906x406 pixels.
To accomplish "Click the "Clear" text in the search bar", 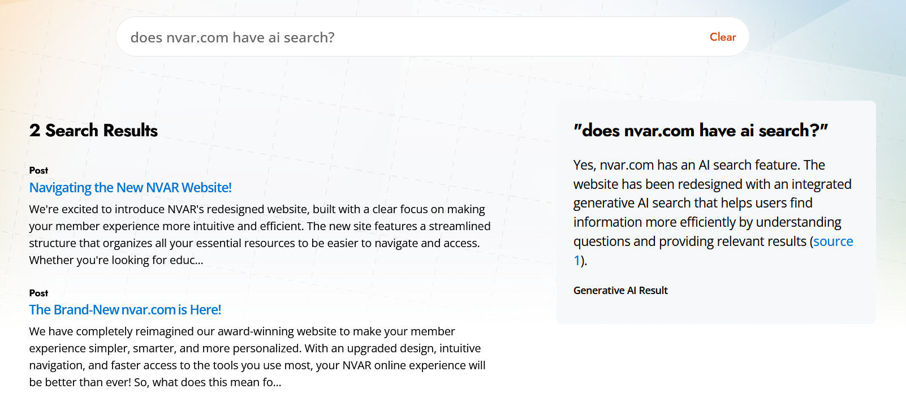I will coord(722,37).
